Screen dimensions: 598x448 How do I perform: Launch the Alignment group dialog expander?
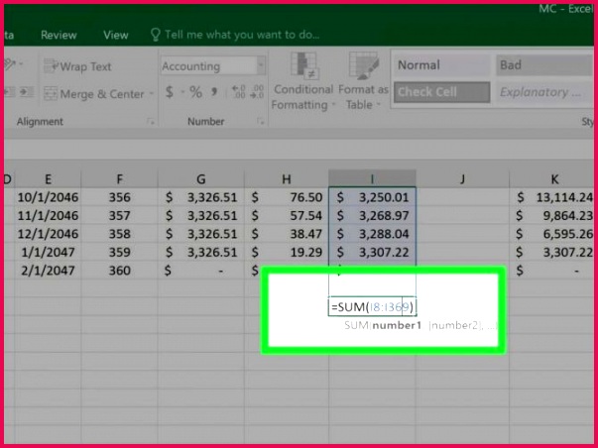(x=150, y=123)
